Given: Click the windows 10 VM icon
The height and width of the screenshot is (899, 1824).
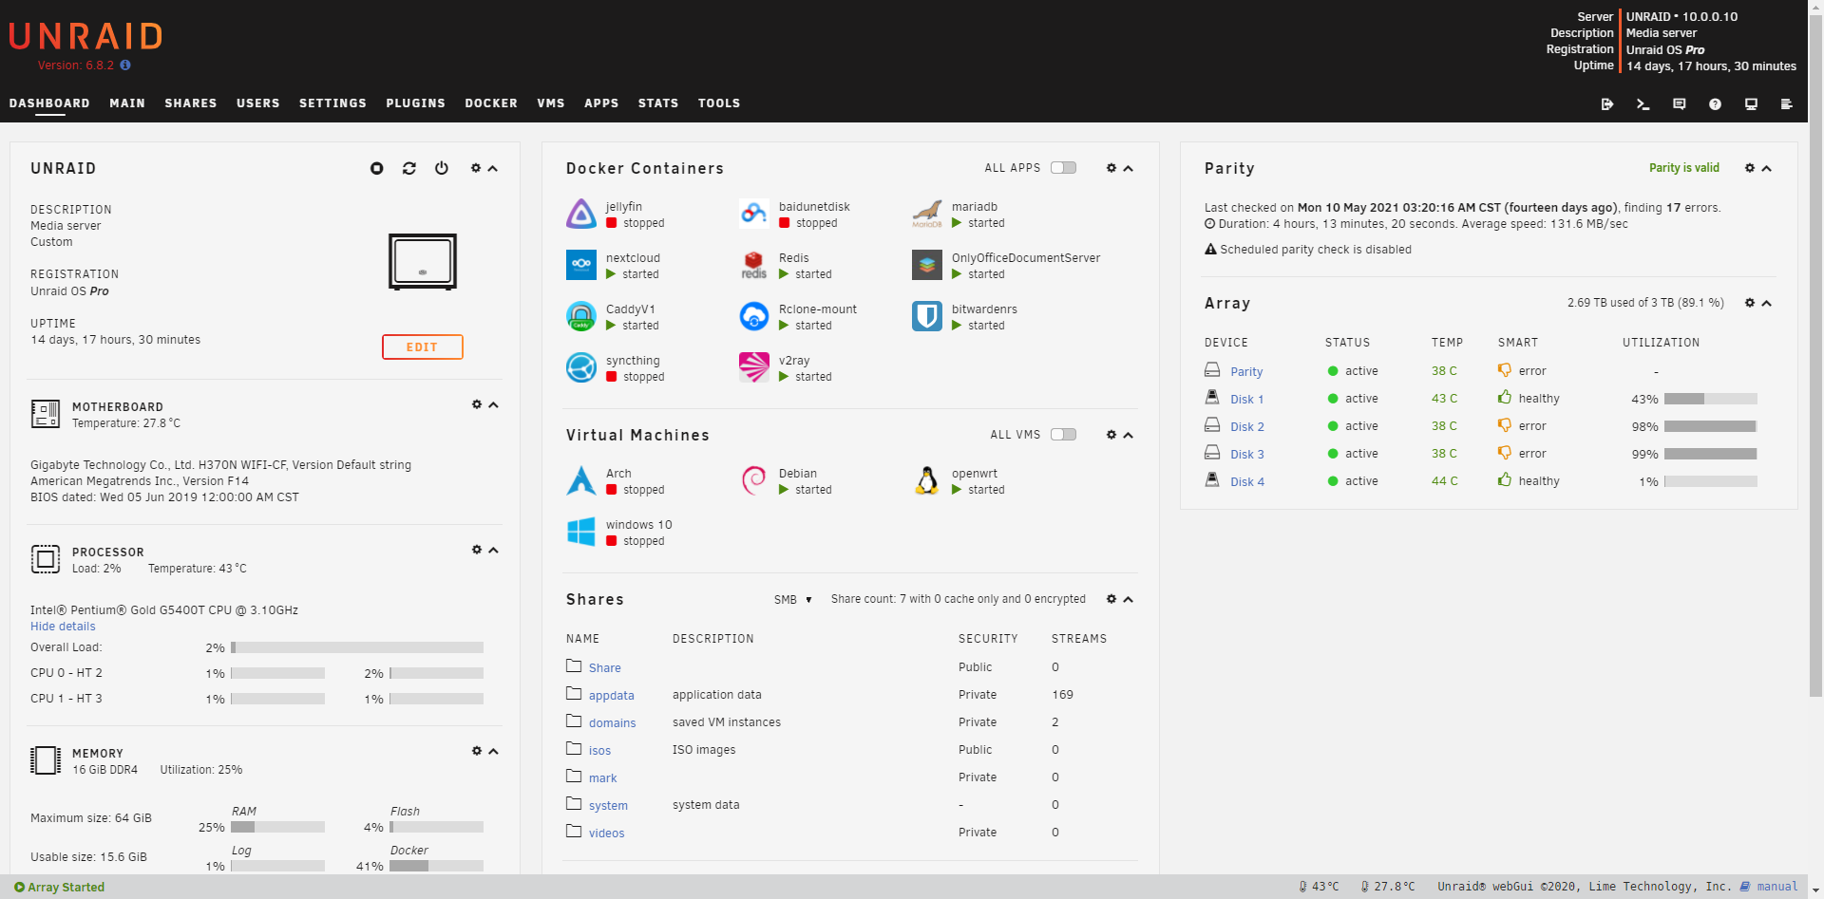Looking at the screenshot, I should [581, 532].
